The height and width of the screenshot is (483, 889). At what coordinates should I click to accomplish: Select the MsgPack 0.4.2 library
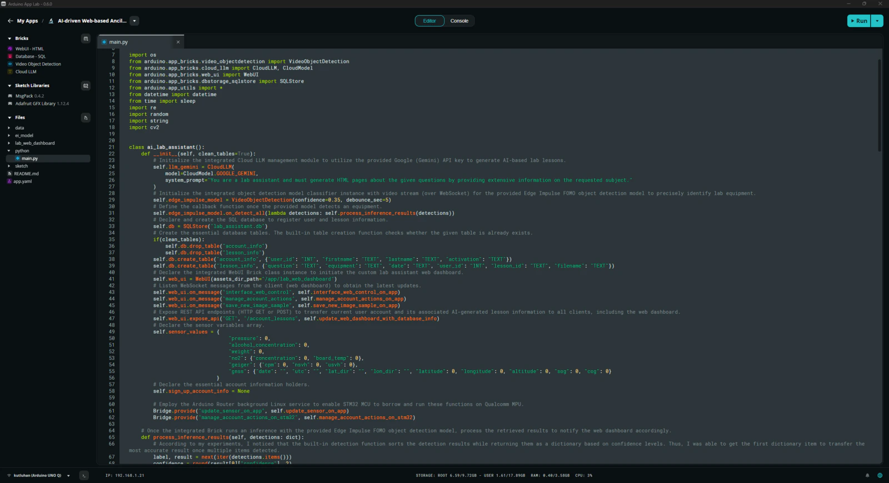tap(29, 96)
